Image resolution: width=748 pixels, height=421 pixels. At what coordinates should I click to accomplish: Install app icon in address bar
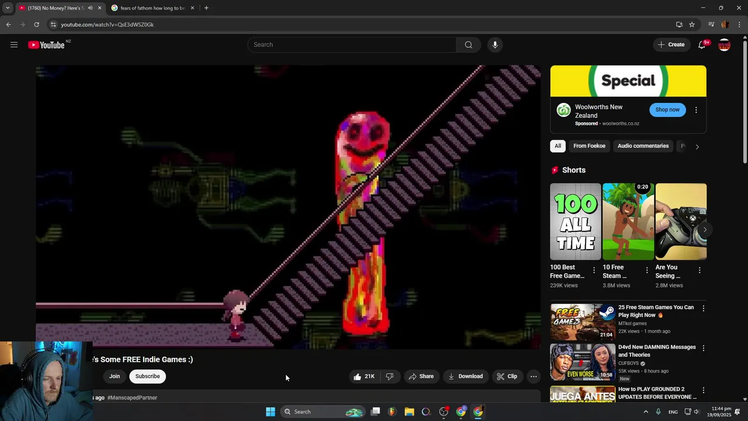pos(679,25)
